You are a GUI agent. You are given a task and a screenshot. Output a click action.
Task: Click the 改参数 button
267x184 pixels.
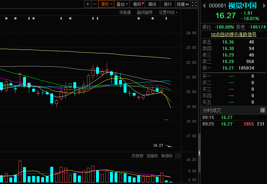(x=138, y=156)
